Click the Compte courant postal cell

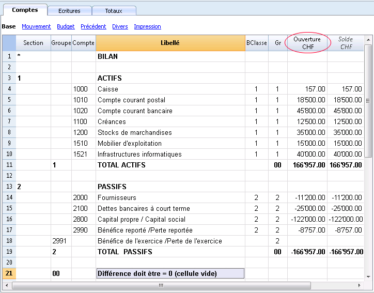(x=170, y=100)
